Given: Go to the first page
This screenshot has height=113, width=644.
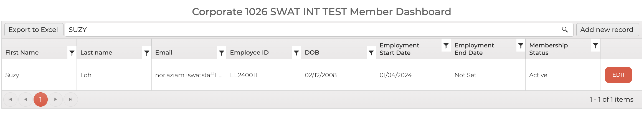Looking at the screenshot, I should [x=10, y=99].
